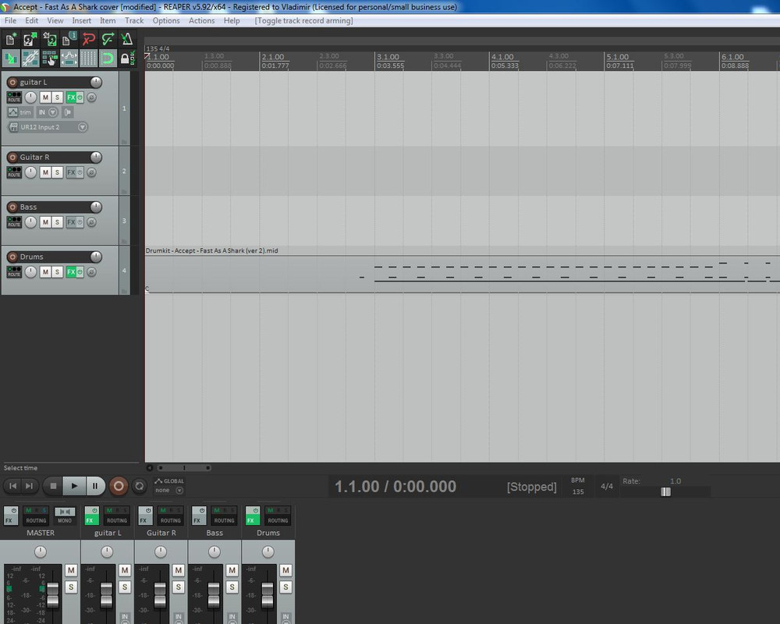Go to start of project transport button
Viewport: 780px width, 624px height.
coord(13,486)
